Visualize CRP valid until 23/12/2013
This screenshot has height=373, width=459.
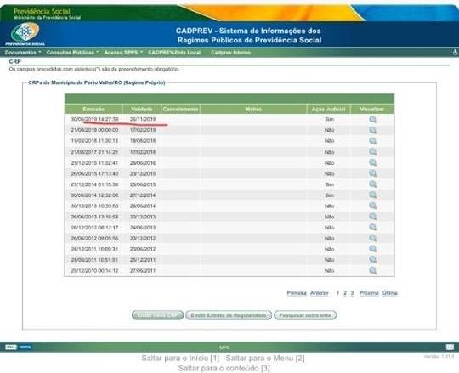372,217
